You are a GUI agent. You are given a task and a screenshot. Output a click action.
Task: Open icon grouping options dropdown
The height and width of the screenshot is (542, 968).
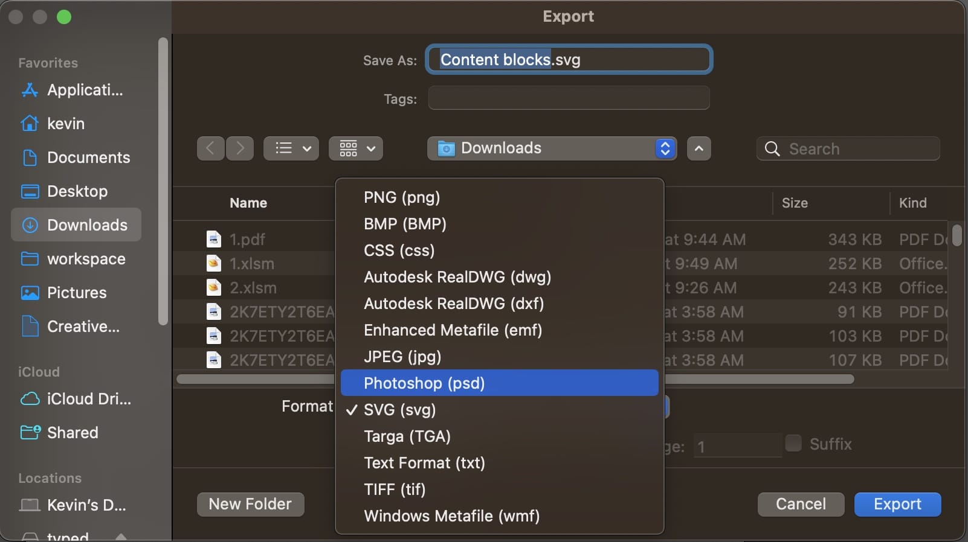tap(356, 148)
